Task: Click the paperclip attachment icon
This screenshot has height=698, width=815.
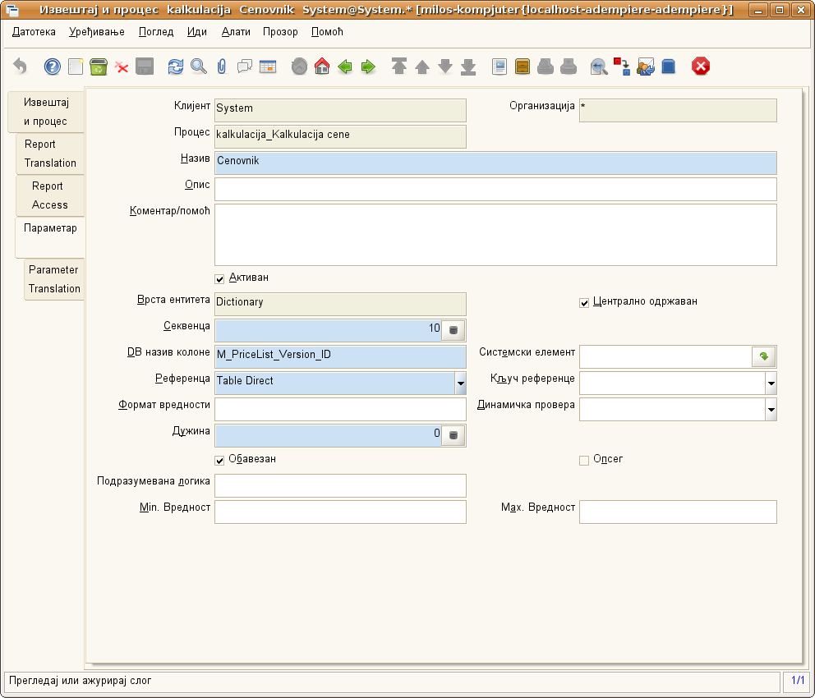Action: click(222, 67)
